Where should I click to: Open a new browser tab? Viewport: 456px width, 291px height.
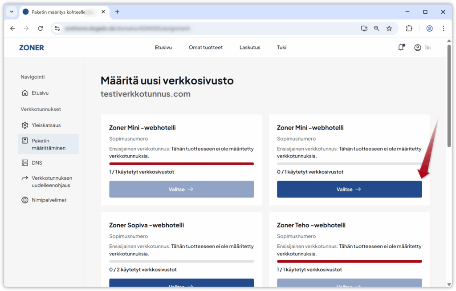tap(118, 12)
